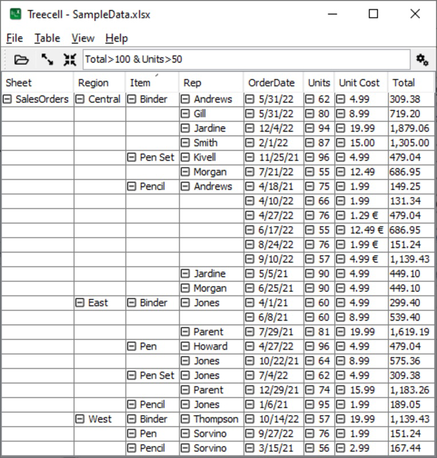Screen dimensions: 437x458
Task: Collapse the 12.49 € unit cost node
Action: click(x=341, y=230)
